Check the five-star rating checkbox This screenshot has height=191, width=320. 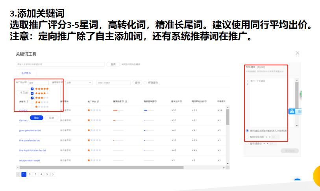click(x=32, y=89)
